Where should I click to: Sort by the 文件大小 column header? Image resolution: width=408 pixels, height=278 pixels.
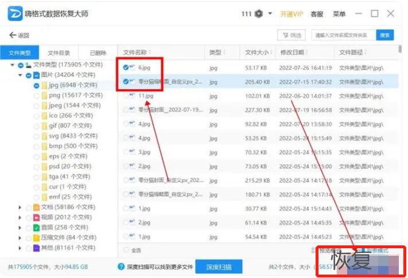(256, 53)
